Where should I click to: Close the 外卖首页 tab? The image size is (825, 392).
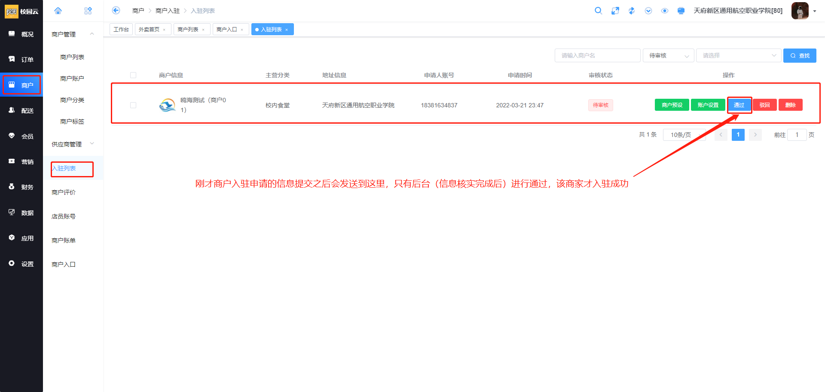point(164,30)
